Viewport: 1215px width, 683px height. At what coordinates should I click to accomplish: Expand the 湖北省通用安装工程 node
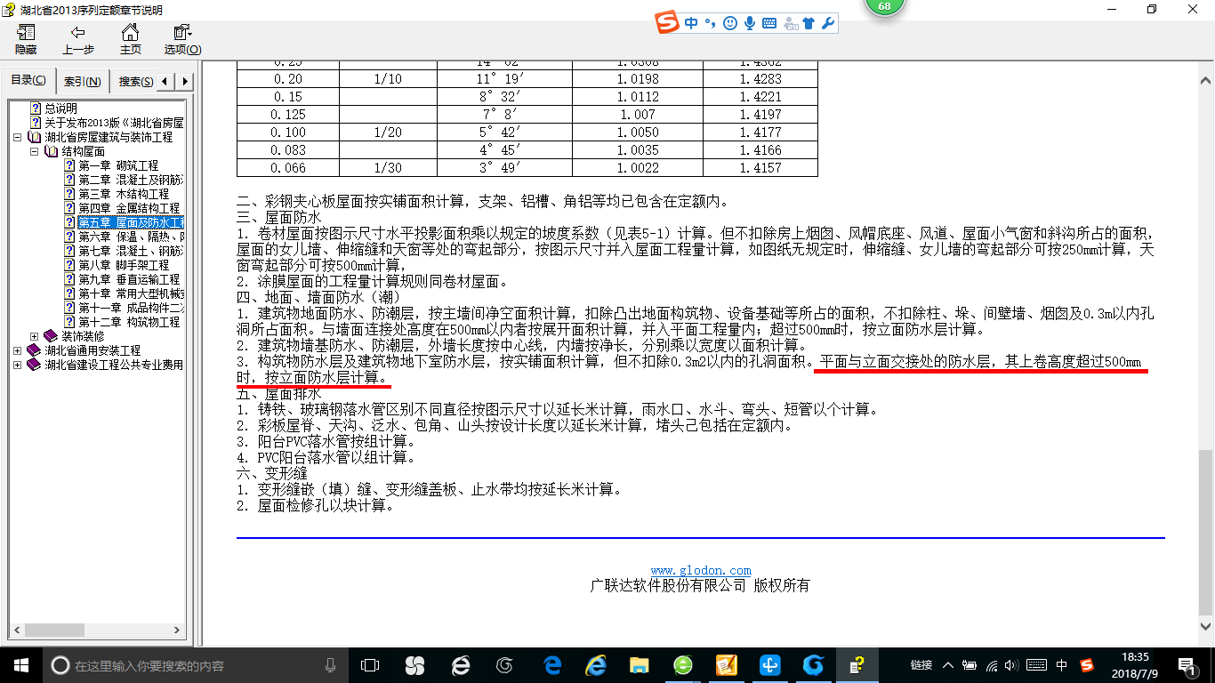[x=19, y=350]
